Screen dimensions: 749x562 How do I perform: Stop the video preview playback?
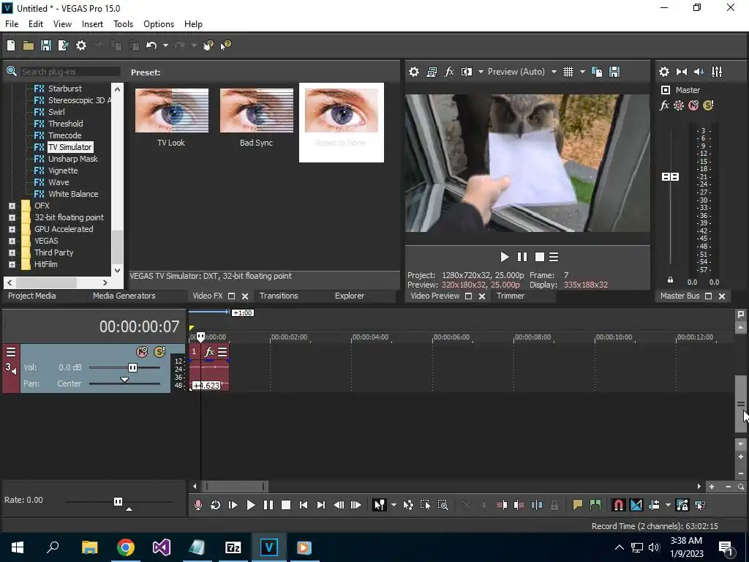pyautogui.click(x=539, y=257)
